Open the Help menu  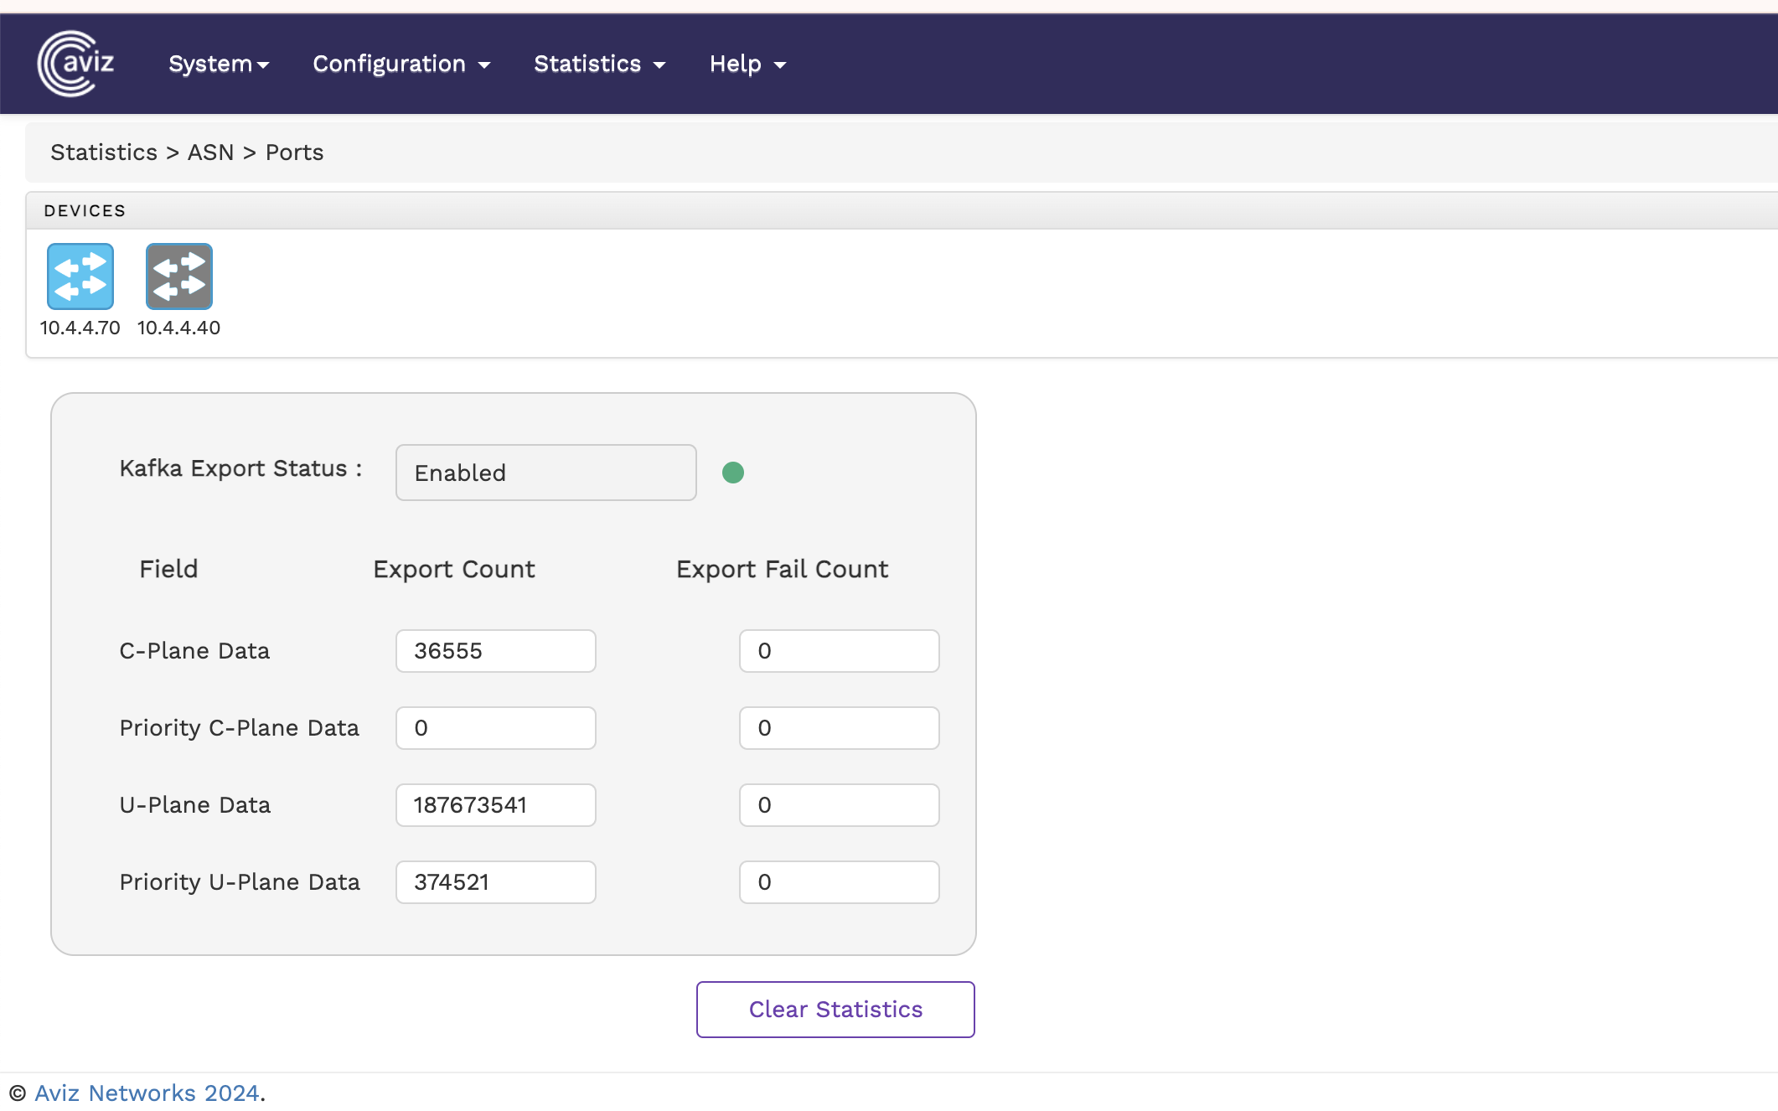[747, 65]
